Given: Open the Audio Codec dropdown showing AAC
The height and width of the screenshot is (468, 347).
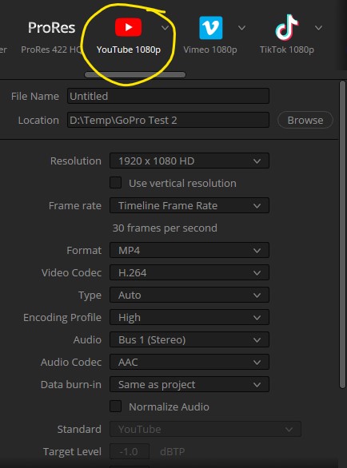Looking at the screenshot, I should [x=189, y=362].
